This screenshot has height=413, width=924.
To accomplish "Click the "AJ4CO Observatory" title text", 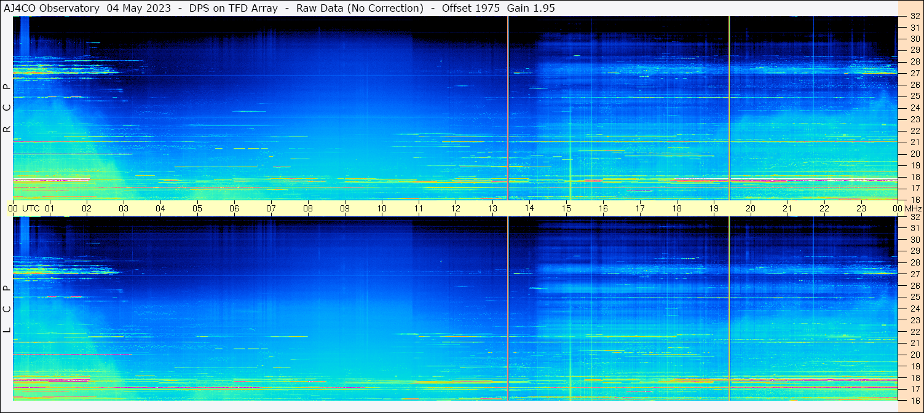I will coord(52,9).
